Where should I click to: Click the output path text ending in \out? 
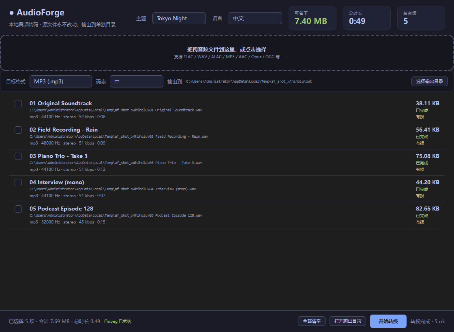click(249, 81)
